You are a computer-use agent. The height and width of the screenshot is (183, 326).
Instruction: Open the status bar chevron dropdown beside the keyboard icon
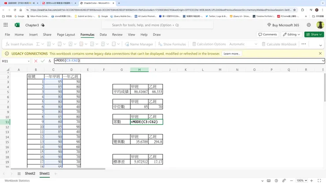point(263,181)
